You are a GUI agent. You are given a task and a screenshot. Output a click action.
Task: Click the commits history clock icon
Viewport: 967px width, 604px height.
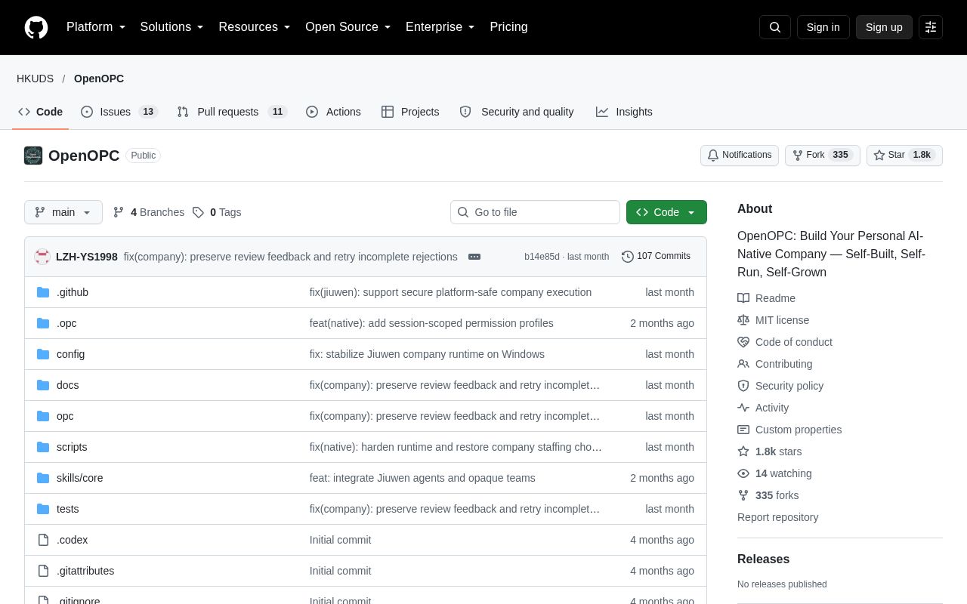coord(628,257)
